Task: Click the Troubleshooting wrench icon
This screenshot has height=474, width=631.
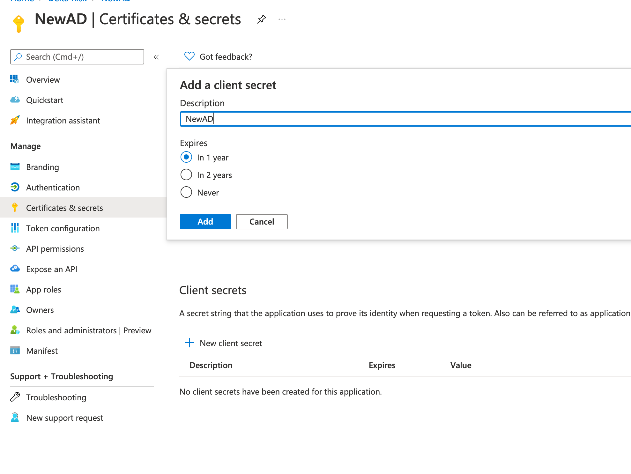Action: point(15,397)
